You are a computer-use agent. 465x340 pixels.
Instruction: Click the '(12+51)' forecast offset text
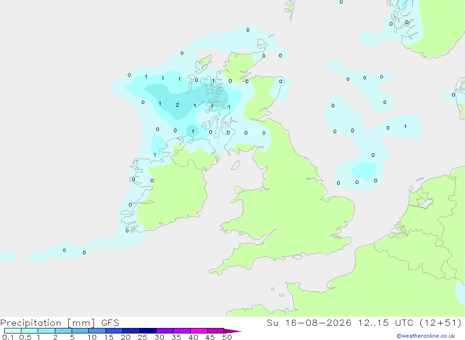[440, 323]
